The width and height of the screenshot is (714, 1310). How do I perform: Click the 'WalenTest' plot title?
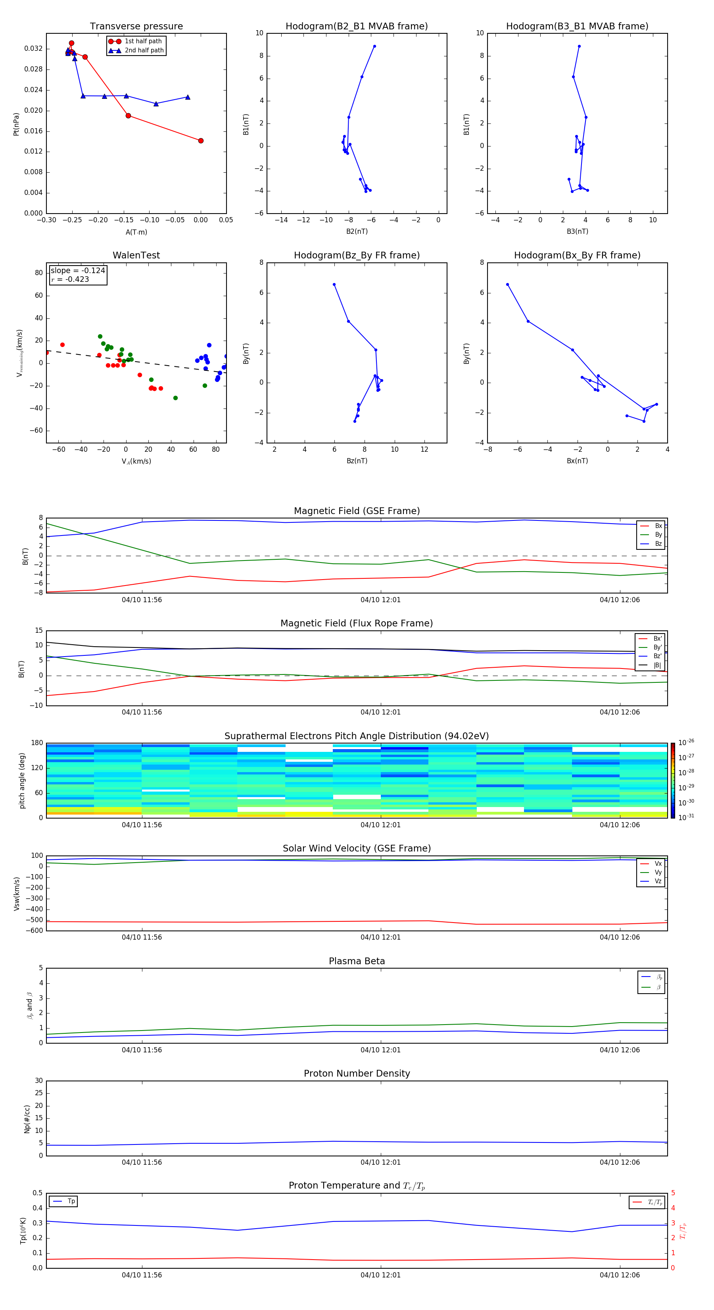point(136,255)
